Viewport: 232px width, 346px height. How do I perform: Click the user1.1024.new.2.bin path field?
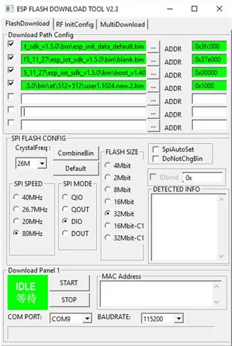[x=83, y=85]
